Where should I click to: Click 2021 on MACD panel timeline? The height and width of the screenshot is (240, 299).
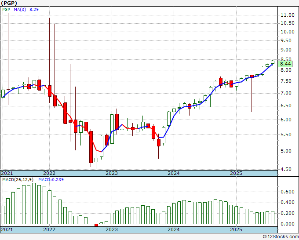(7, 229)
